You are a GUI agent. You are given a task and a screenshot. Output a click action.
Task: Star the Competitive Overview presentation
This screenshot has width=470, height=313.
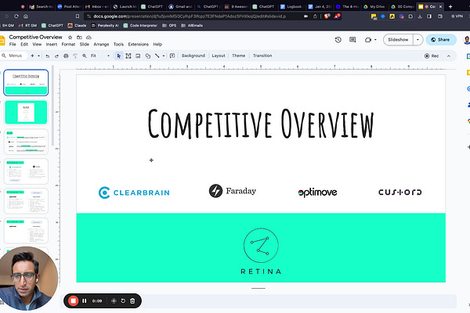point(70,38)
